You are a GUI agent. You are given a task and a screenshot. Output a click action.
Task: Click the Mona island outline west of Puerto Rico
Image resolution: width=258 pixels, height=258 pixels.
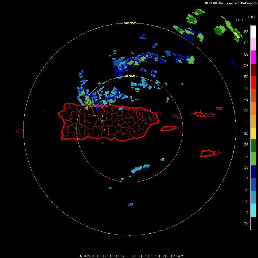click(19, 131)
